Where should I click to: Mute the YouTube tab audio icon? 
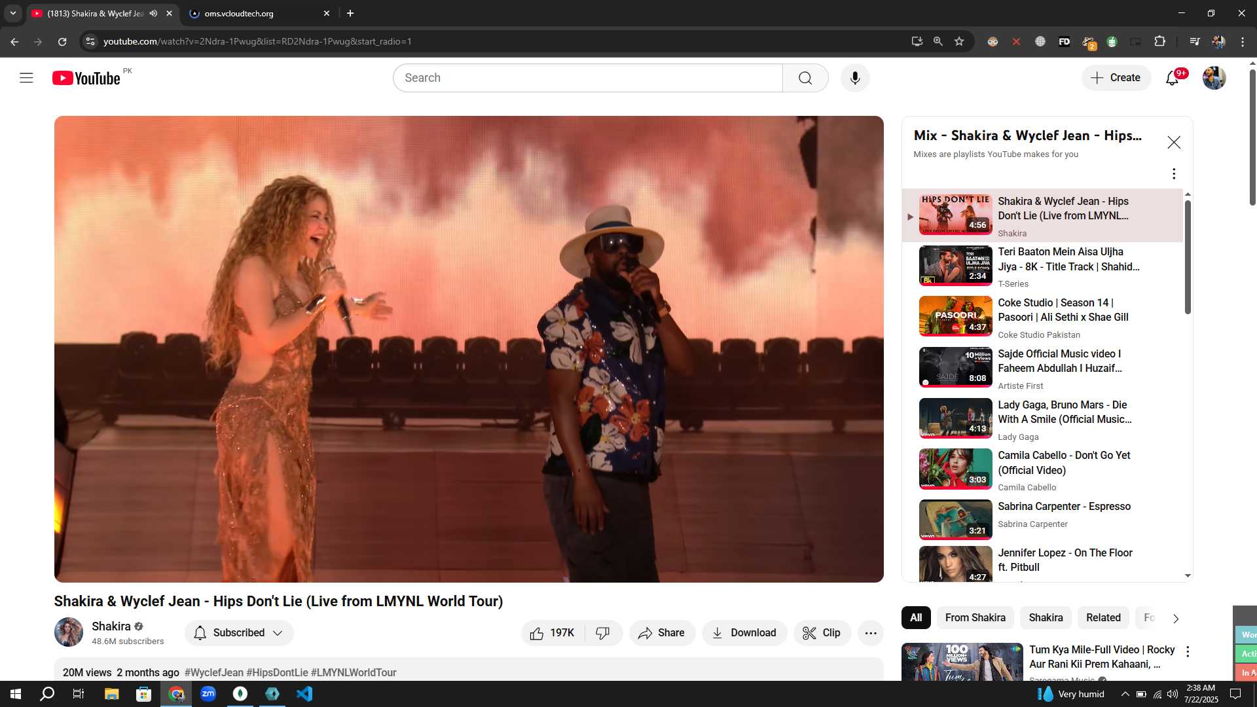tap(153, 13)
